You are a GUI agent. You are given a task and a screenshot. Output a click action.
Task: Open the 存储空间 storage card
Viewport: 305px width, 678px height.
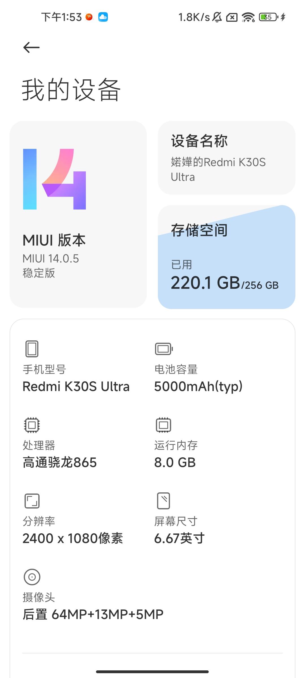point(226,257)
